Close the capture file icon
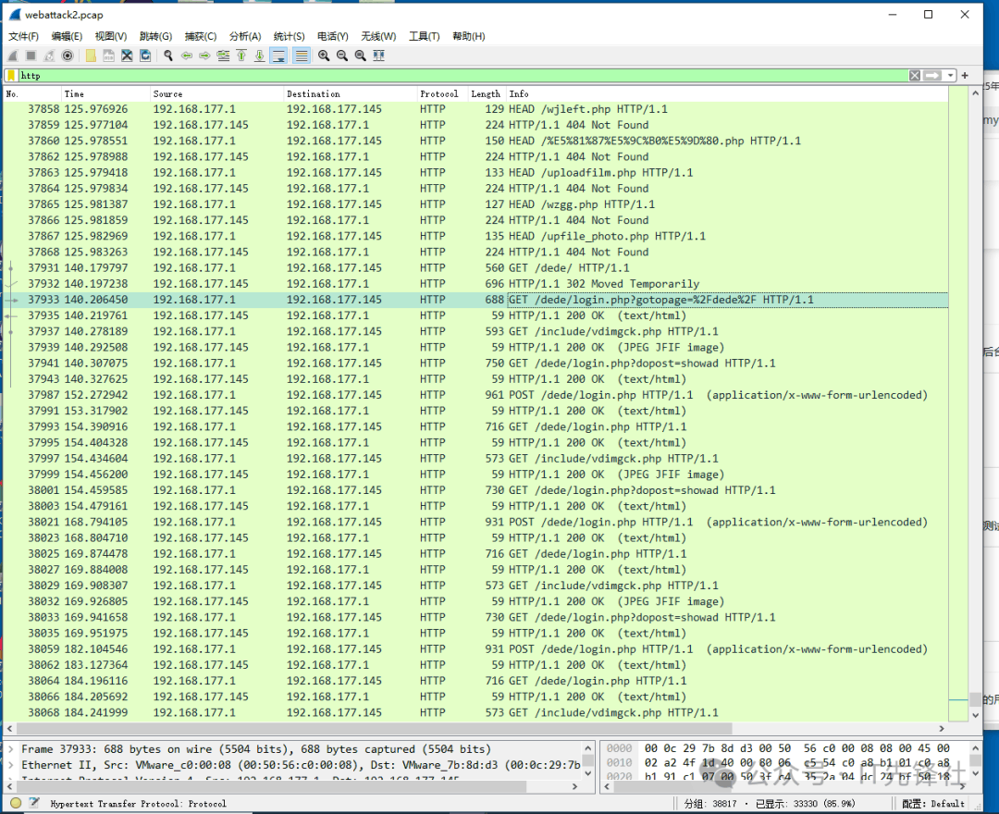This screenshot has height=814, width=999. [127, 55]
